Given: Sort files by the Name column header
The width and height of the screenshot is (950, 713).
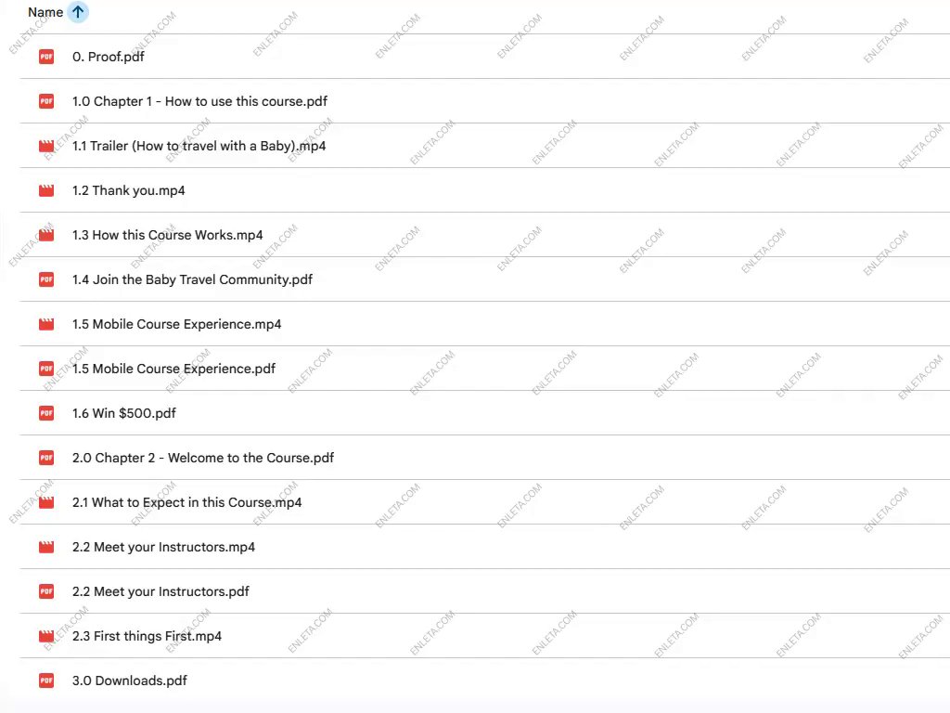Looking at the screenshot, I should click(45, 12).
